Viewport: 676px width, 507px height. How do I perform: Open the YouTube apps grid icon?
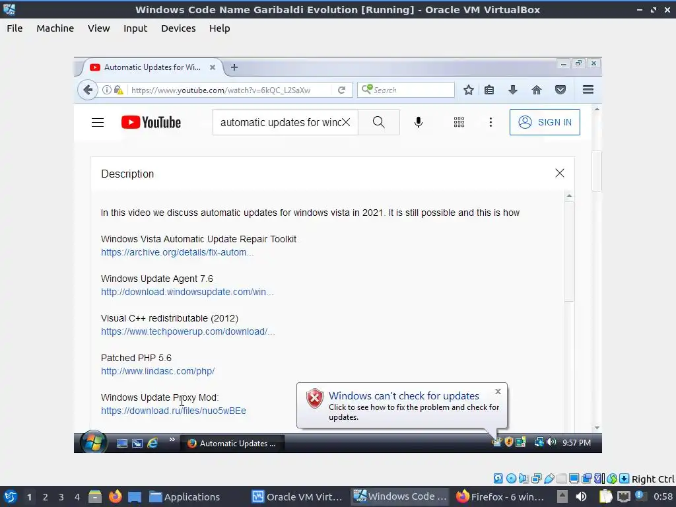459,122
